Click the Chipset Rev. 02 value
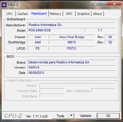 (110, 37)
